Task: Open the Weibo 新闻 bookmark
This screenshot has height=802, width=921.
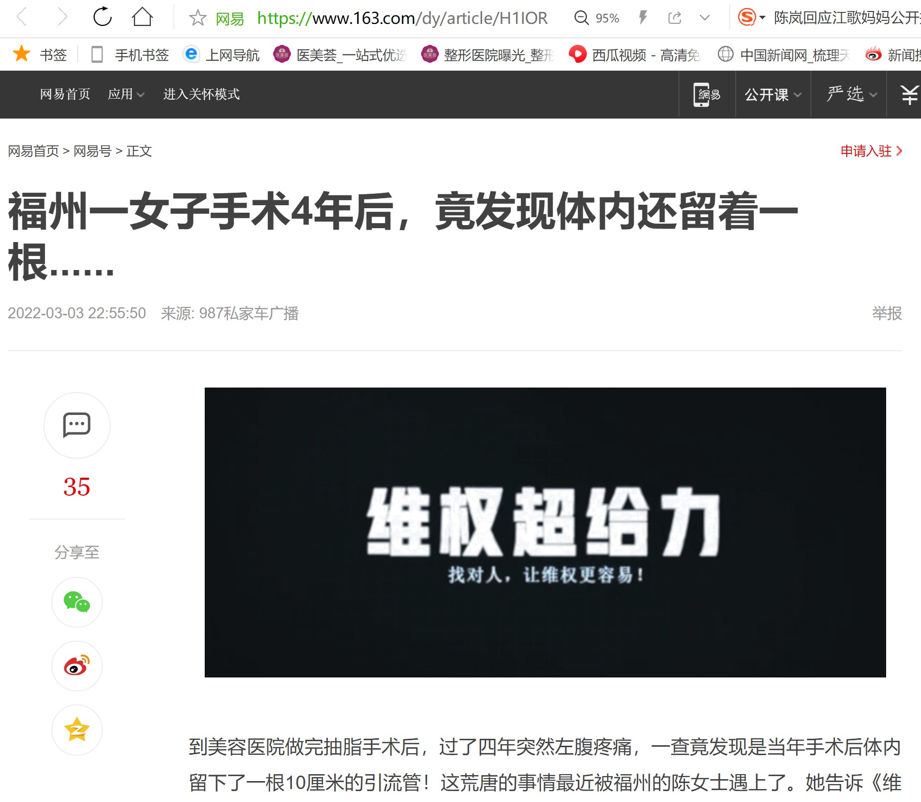Action: [893, 54]
